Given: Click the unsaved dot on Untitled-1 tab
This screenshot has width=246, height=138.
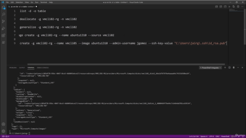Looking at the screenshot, I should [x=37, y=7].
